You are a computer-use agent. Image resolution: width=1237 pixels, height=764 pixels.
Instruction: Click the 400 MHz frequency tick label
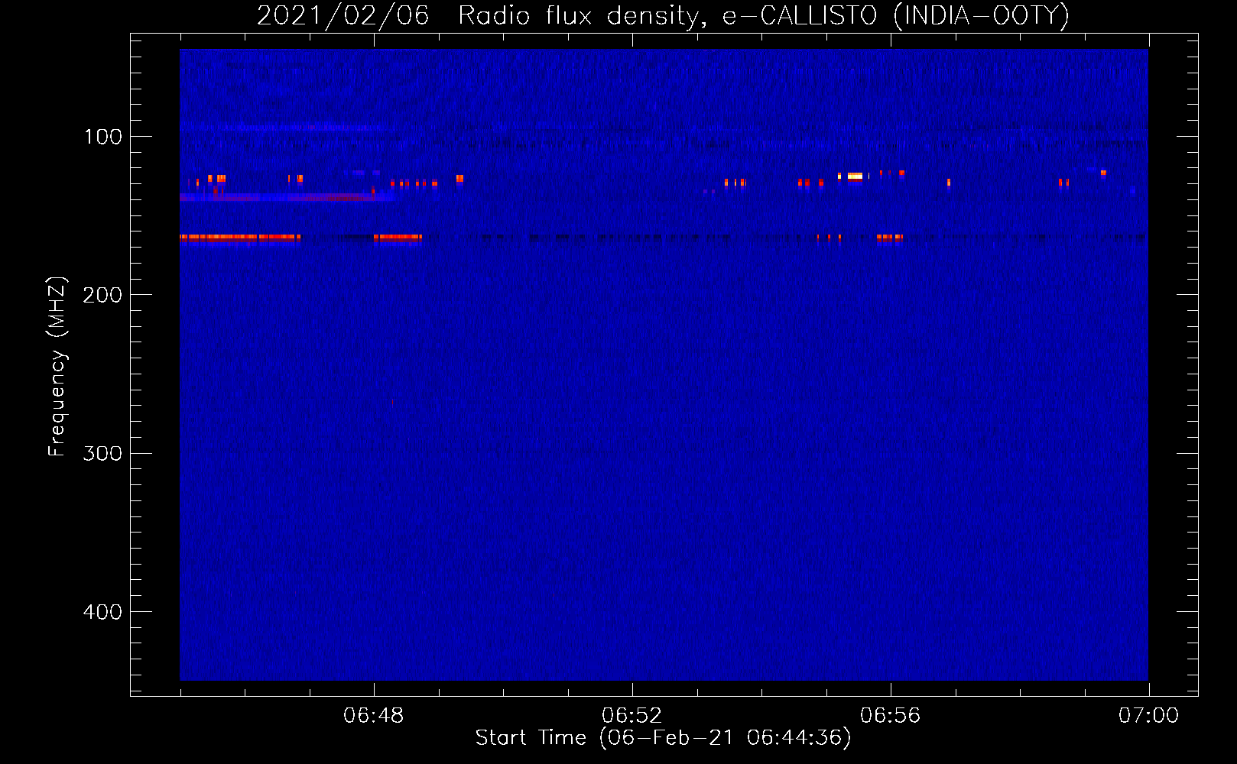[103, 612]
